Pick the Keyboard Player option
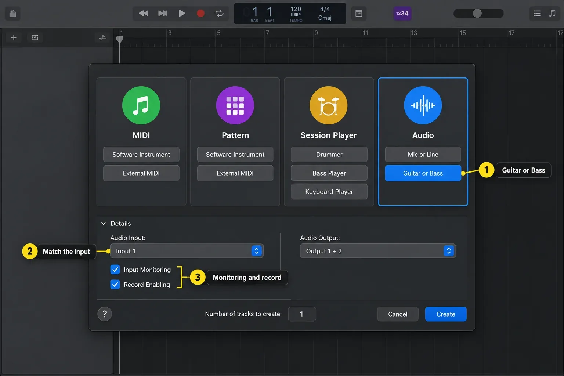Viewport: 564px width, 376px height. click(329, 192)
